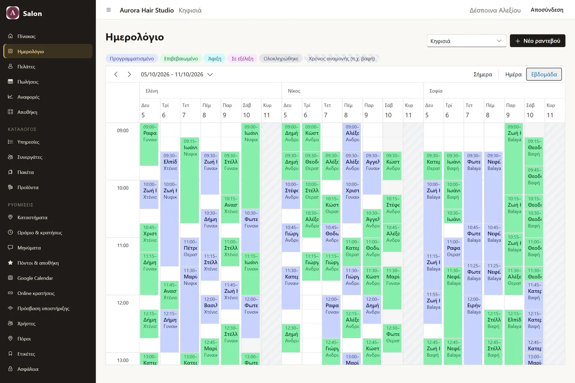This screenshot has height=383, width=575.
Task: Open Πόροι in the sidebar
Action: click(x=48, y=339)
